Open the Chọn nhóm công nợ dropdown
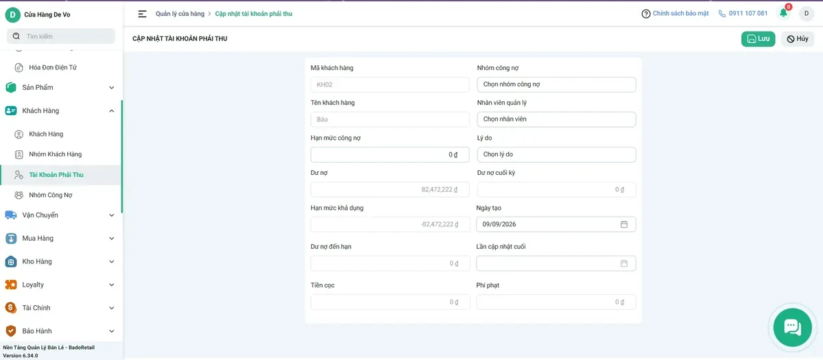This screenshot has height=360, width=823. pyautogui.click(x=556, y=84)
